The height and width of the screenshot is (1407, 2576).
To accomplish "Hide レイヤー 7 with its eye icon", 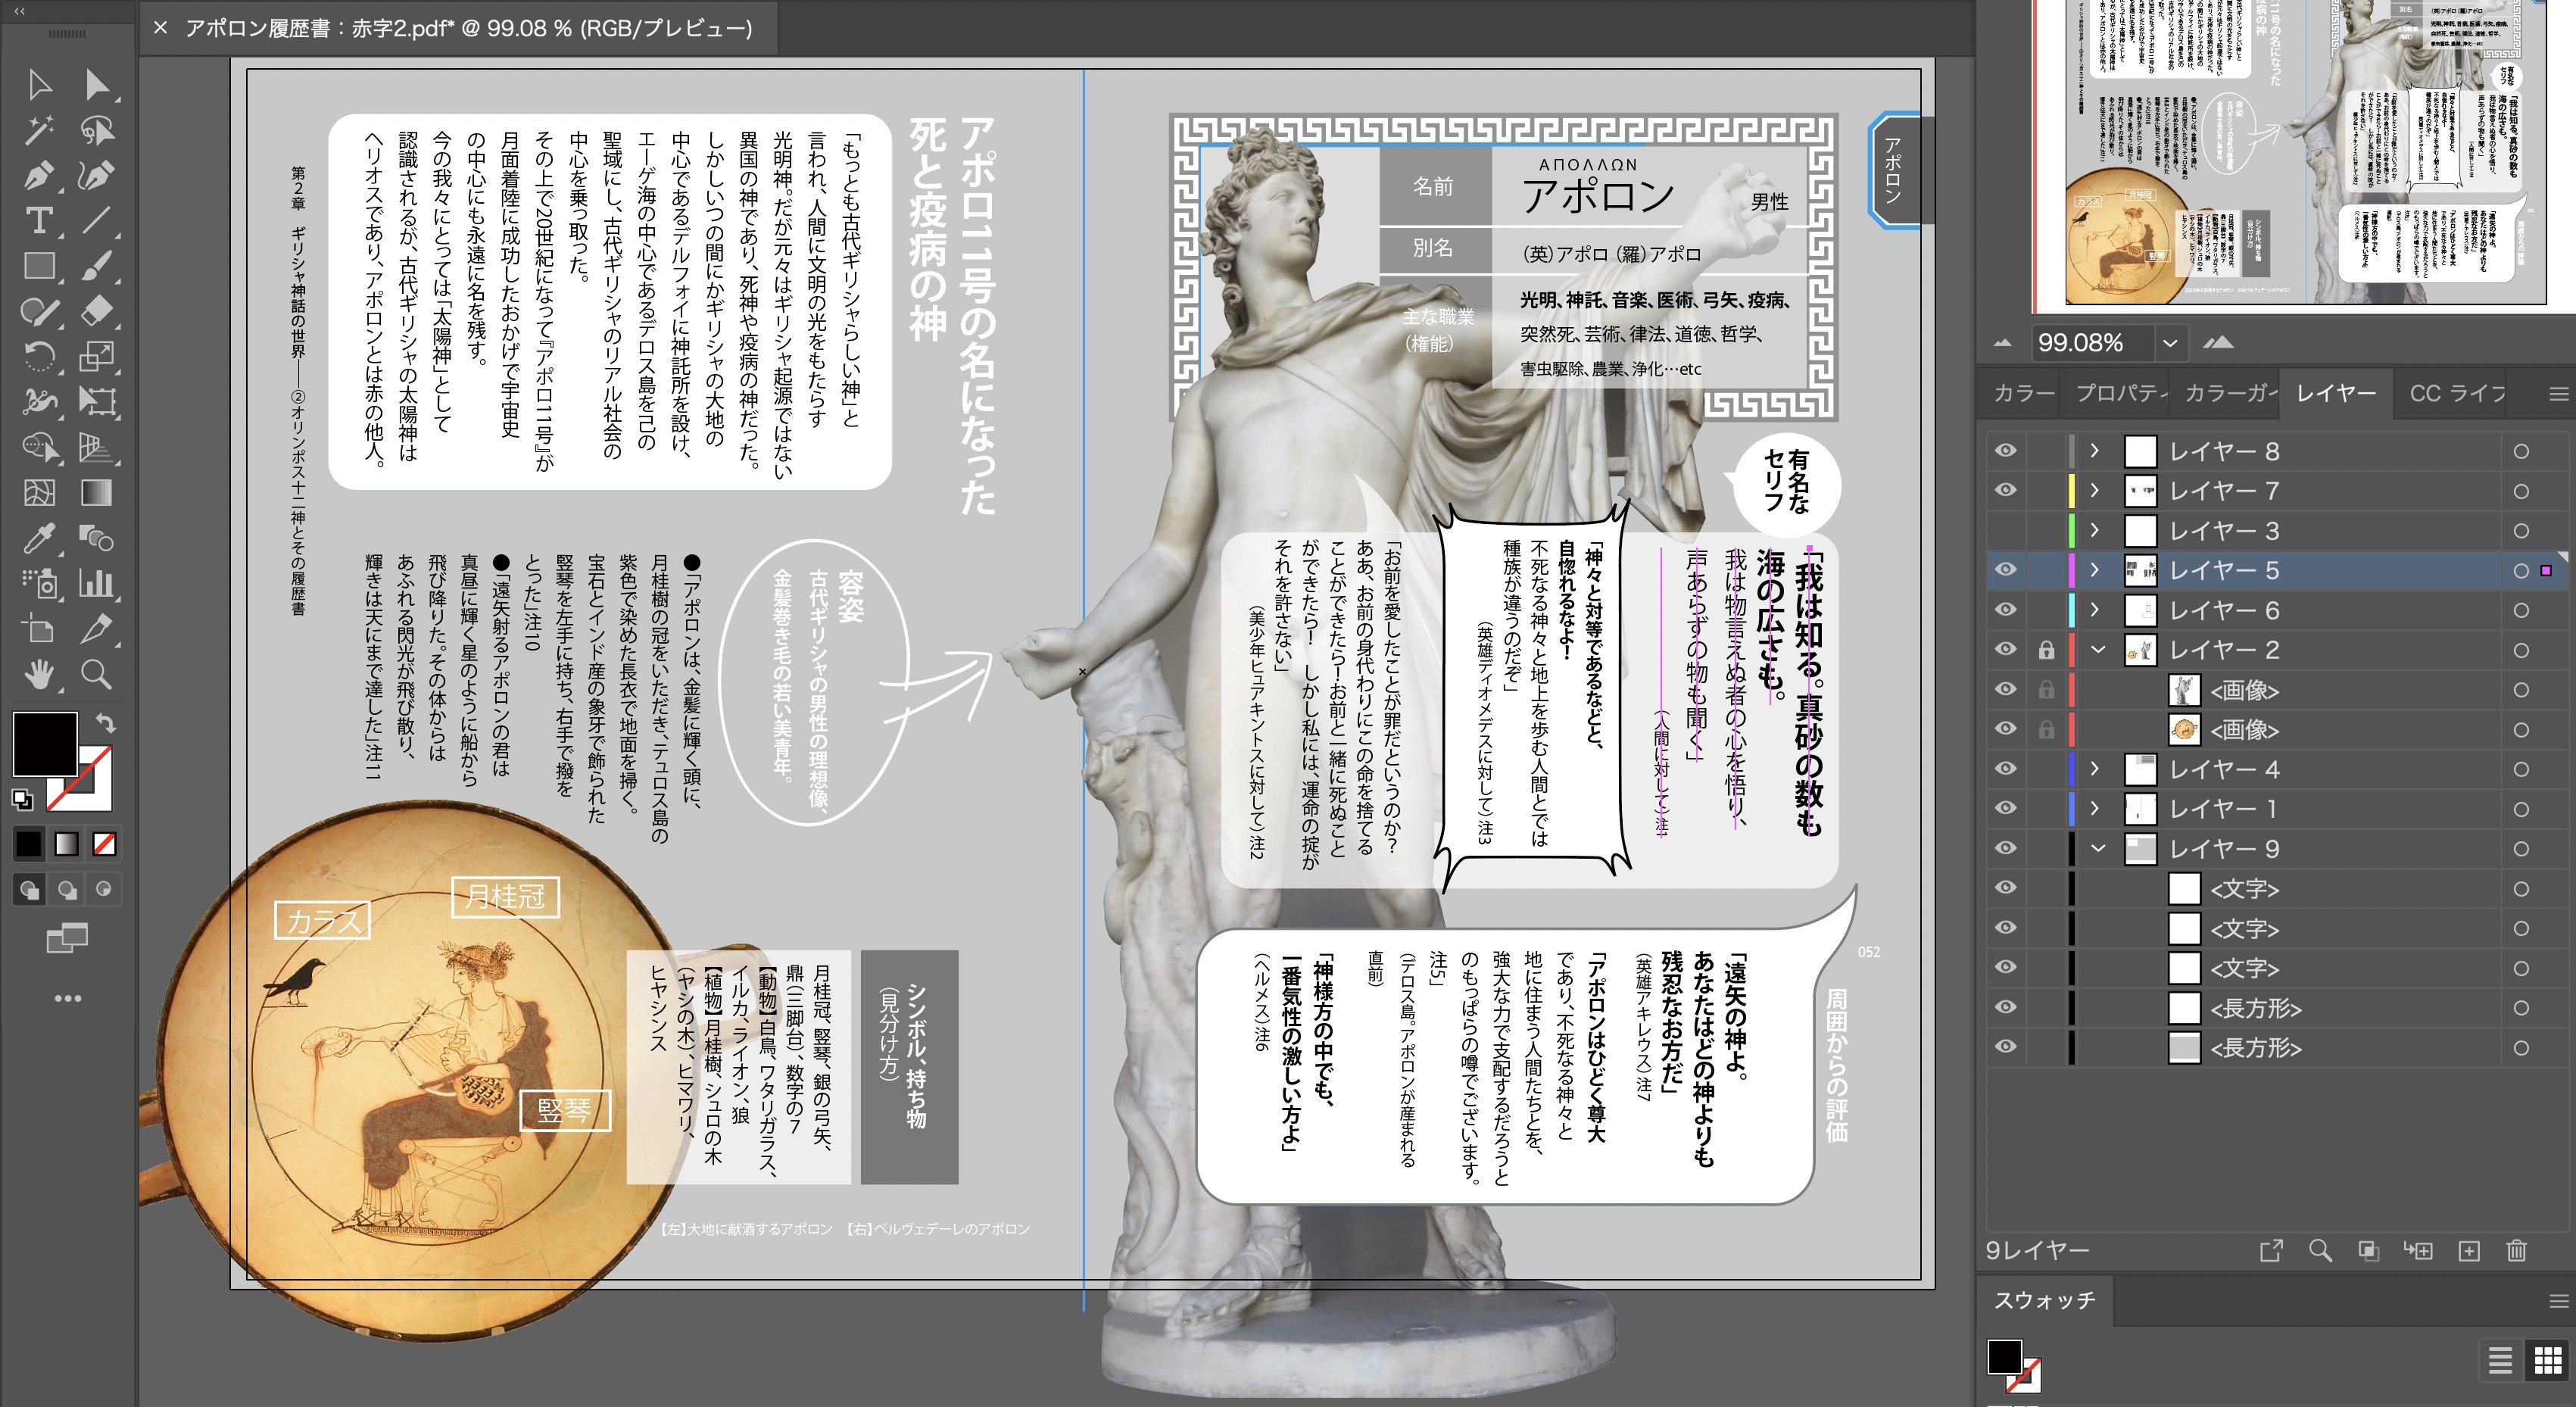I will (2005, 490).
